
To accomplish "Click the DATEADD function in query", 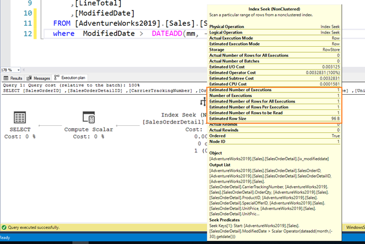I will [x=167, y=33].
